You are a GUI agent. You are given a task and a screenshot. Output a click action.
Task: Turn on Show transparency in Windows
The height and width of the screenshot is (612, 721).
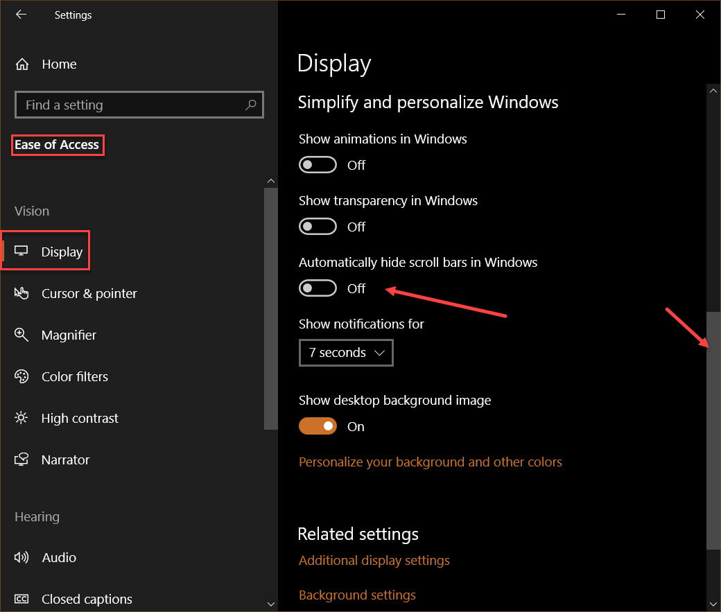[x=318, y=226]
